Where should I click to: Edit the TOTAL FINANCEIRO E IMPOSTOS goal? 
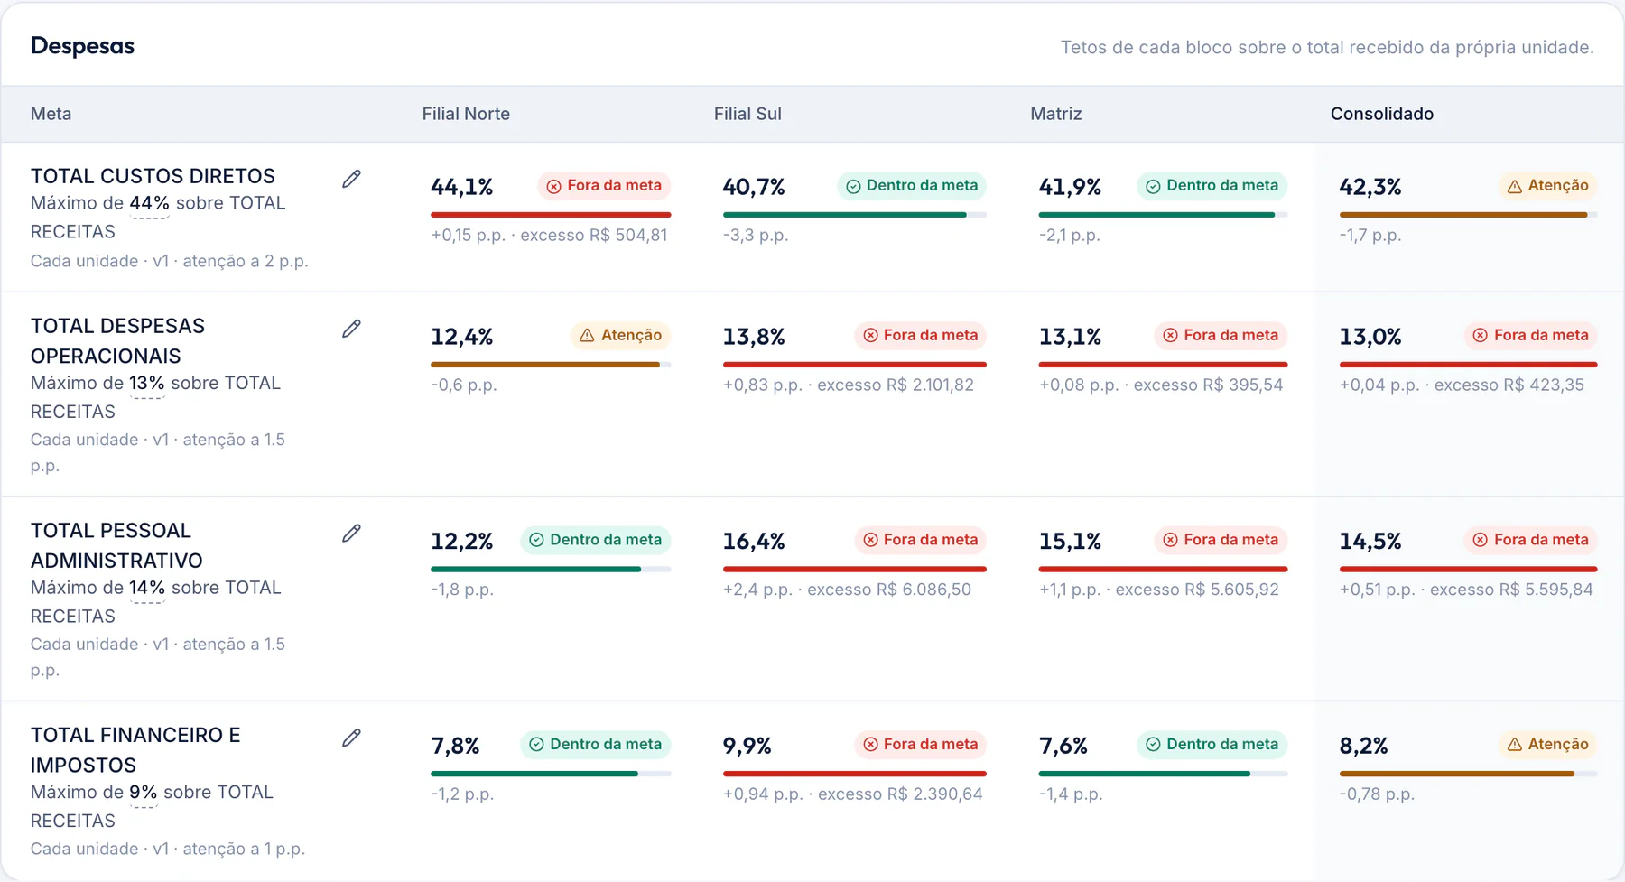point(351,738)
